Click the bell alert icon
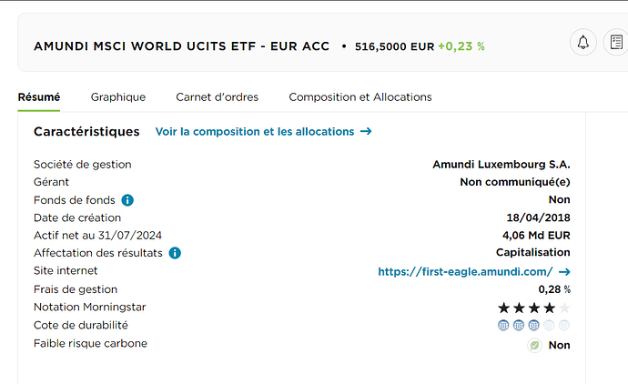Image resolution: width=628 pixels, height=384 pixels. point(583,42)
